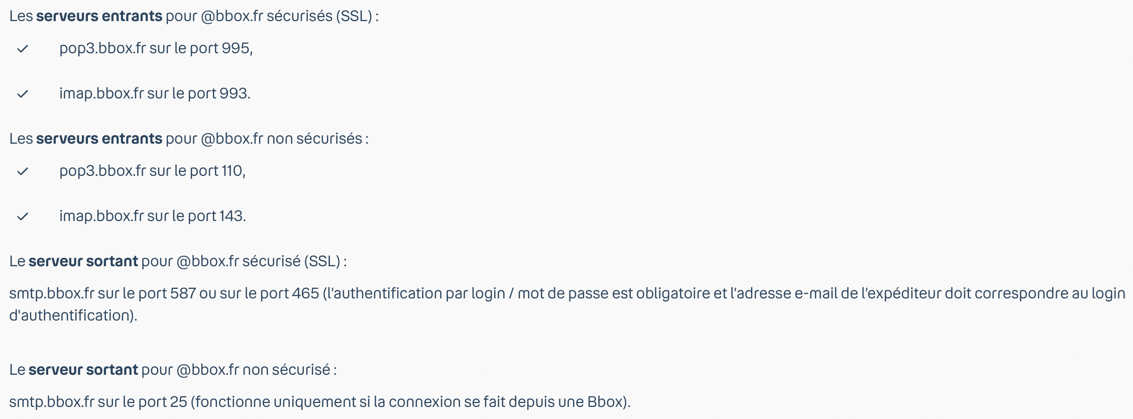Click the checkmark beside imap port 143
This screenshot has height=419, width=1133.
(x=23, y=217)
